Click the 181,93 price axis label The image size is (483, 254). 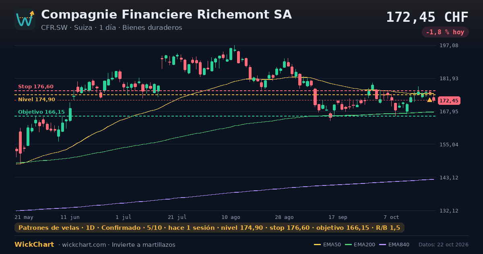tap(448, 79)
